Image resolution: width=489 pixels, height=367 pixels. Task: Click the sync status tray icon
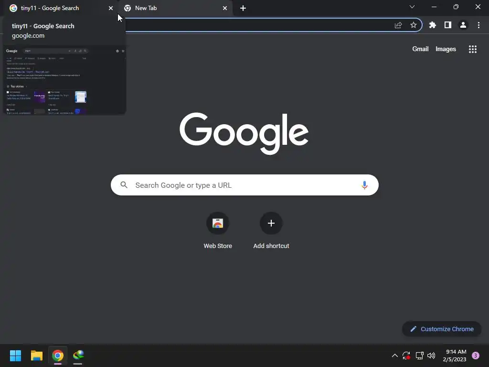coord(406,356)
